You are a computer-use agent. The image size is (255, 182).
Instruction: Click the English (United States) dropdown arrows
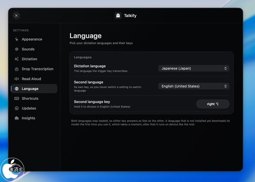pyautogui.click(x=226, y=86)
